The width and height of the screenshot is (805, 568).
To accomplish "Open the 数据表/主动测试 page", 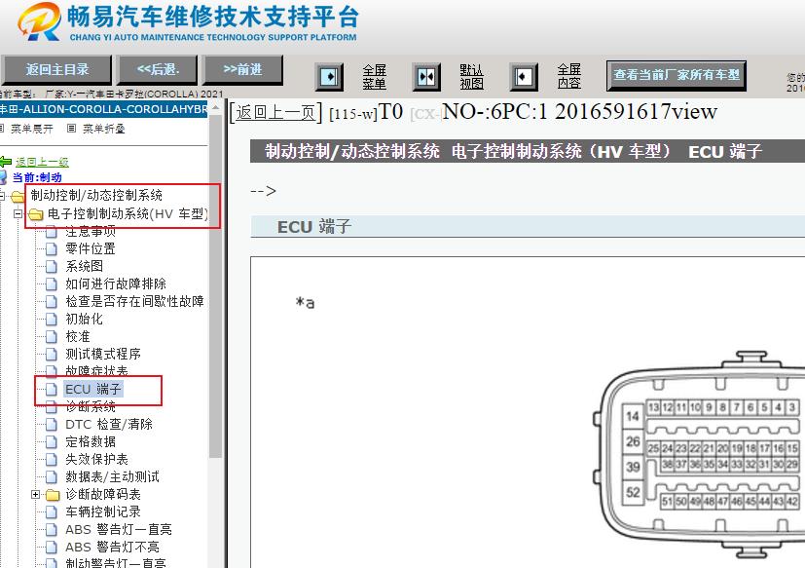I will click(x=113, y=476).
